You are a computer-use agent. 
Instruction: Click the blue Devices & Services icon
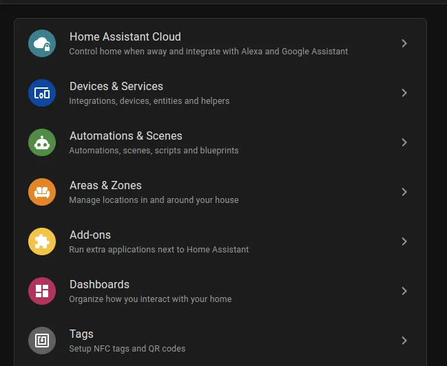tap(42, 93)
